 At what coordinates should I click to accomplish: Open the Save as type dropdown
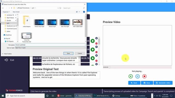coord(50,48)
